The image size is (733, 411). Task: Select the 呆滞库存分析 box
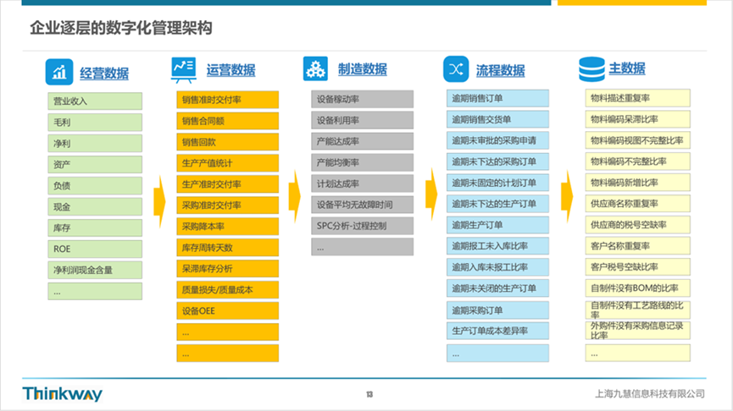[x=228, y=269]
